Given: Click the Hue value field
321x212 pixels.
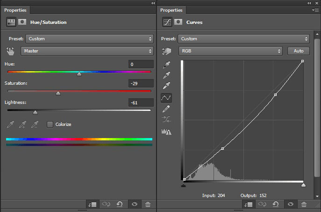Looking at the screenshot, I should [141, 64].
